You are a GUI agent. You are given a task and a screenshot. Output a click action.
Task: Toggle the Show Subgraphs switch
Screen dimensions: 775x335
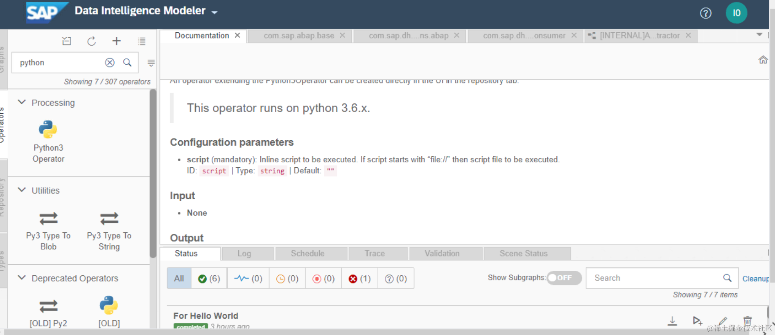(564, 278)
